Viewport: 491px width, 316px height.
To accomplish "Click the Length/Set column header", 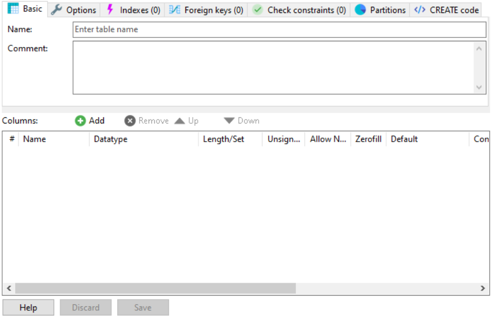I will (x=230, y=139).
